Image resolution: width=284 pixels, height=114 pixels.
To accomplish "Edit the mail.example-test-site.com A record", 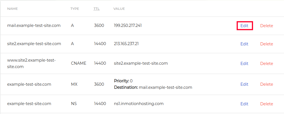I will (244, 26).
